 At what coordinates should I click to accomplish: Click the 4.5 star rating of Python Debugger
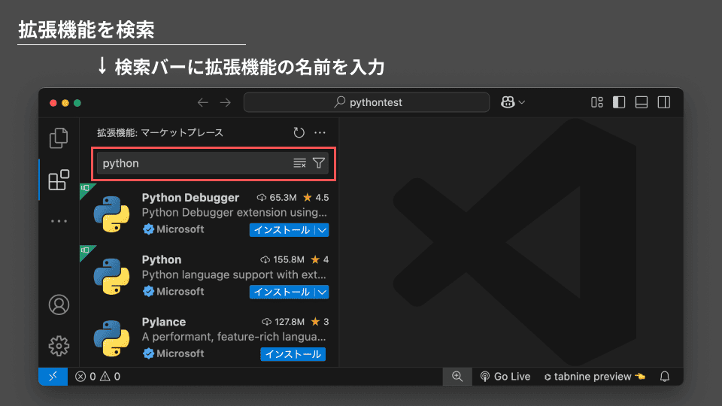click(316, 198)
